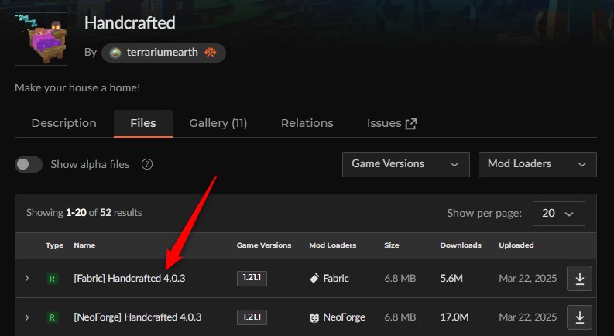Click the release R icon in NeoForge row
This screenshot has height=336, width=614.
coord(52,317)
